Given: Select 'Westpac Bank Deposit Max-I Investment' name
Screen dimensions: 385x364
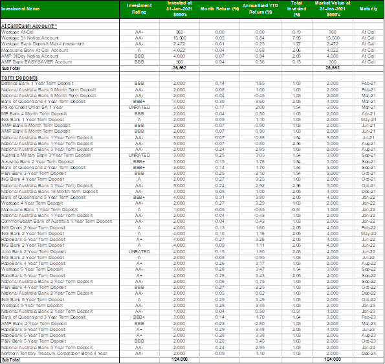Looking at the screenshot, I should (x=43, y=44).
